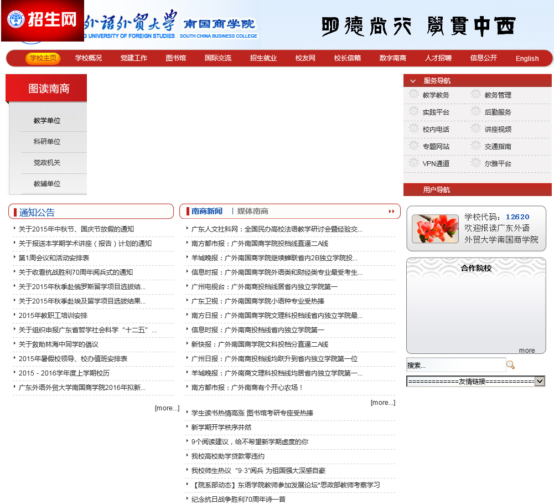The width and height of the screenshot is (554, 504).
Task: Switch to the 媒体南商 tab
Action: [x=252, y=211]
